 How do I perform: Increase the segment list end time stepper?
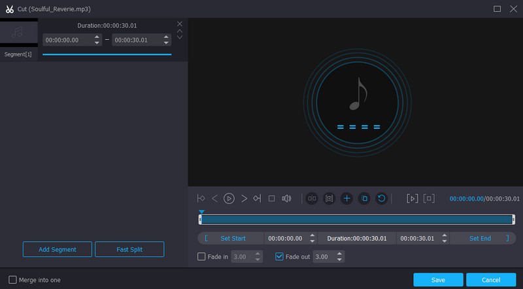[167, 37]
